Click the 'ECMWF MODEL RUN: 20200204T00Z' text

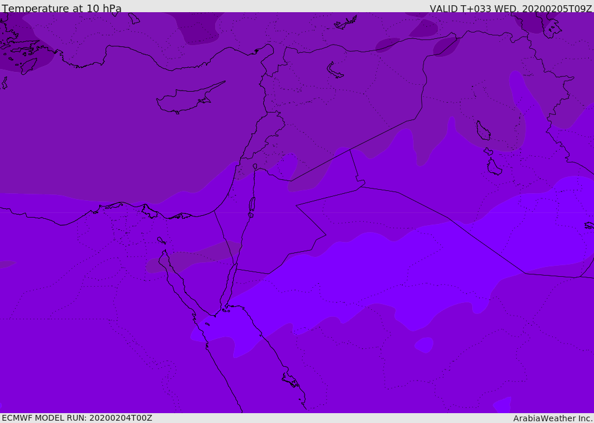click(x=77, y=418)
